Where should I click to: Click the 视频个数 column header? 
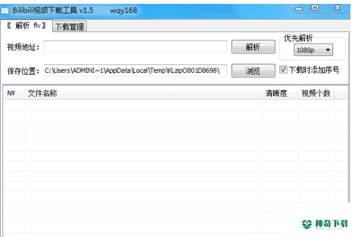click(316, 93)
